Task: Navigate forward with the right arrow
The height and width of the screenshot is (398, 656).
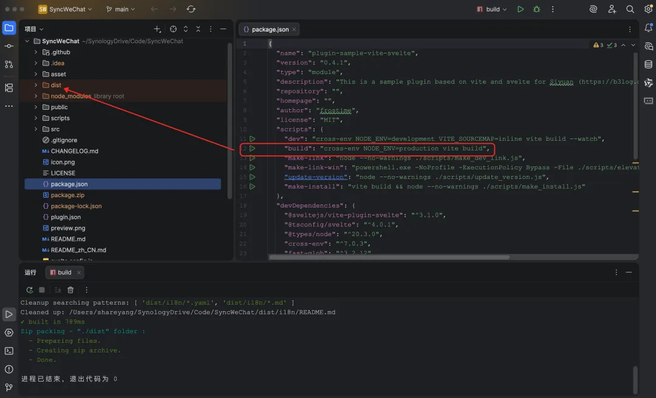Action: (x=173, y=9)
